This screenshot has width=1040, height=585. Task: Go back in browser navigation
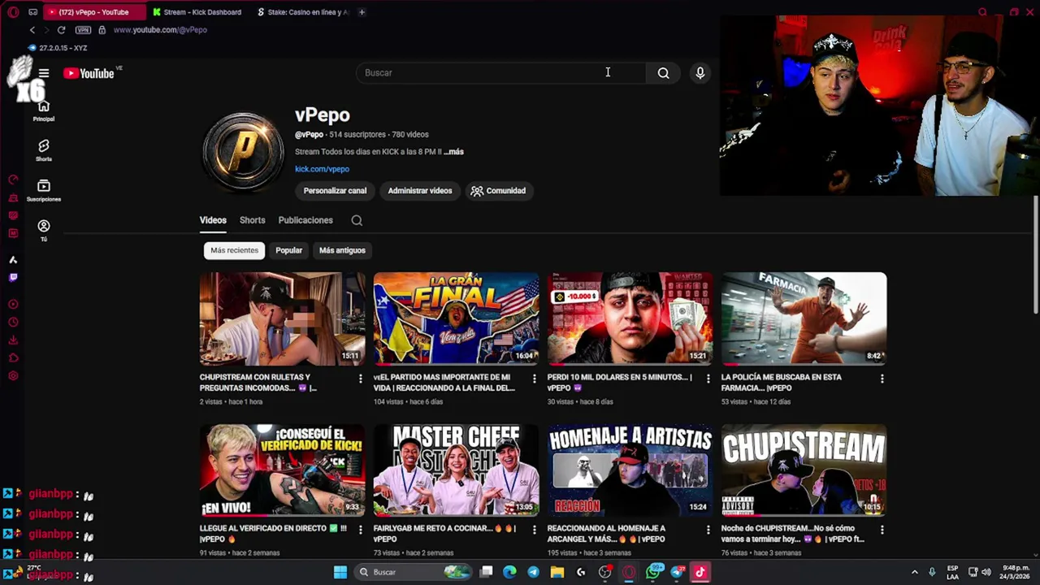32,30
